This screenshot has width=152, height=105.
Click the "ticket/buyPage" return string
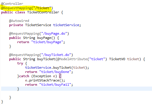(x=47, y=42)
